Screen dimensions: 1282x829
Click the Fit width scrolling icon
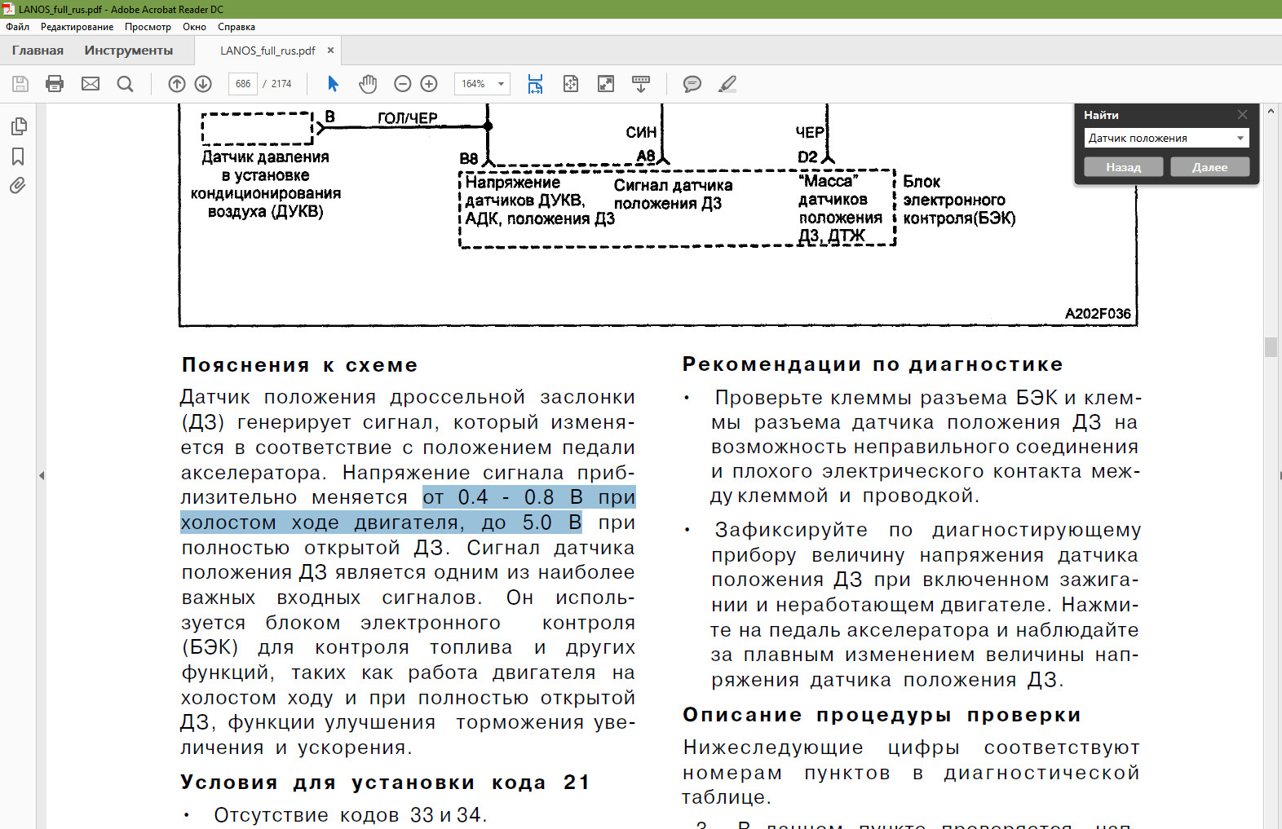[535, 84]
